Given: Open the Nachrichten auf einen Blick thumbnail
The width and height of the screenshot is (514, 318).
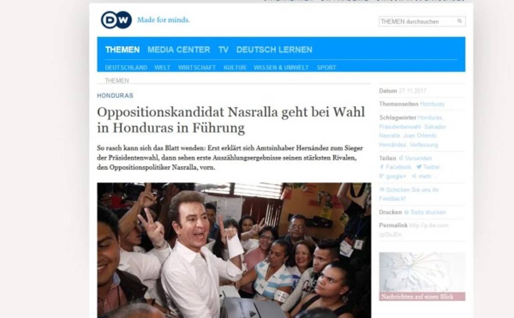Looking at the screenshot, I should coord(422,276).
